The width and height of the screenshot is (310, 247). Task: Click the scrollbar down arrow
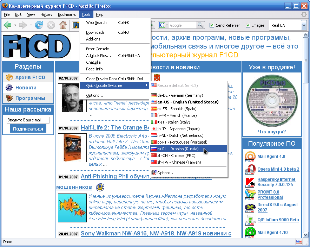(305, 235)
